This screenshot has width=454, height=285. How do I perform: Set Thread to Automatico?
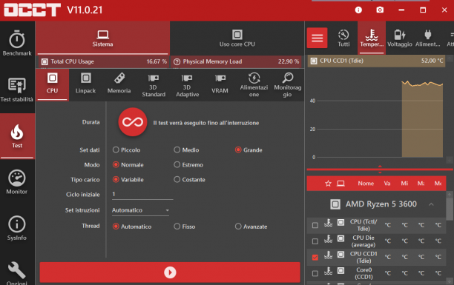(x=132, y=227)
